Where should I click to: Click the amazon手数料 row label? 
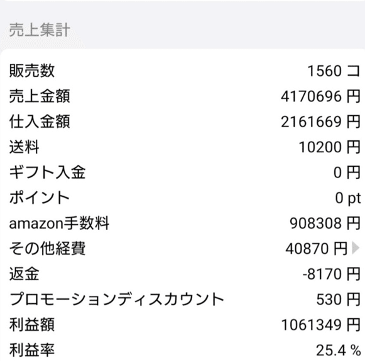click(x=59, y=223)
